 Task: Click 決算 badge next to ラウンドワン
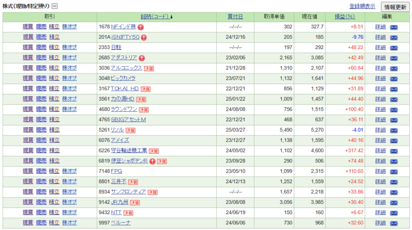[144, 110]
